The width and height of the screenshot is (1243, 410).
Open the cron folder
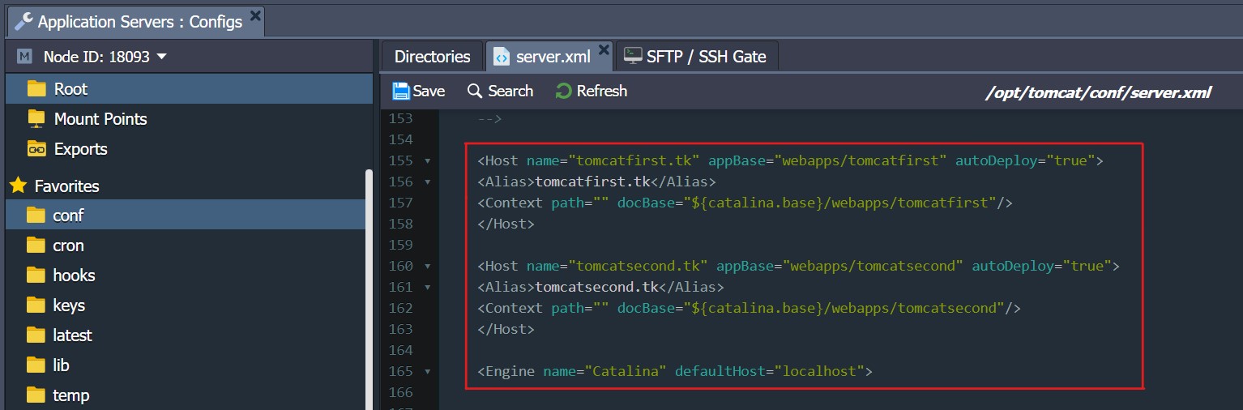pos(68,246)
